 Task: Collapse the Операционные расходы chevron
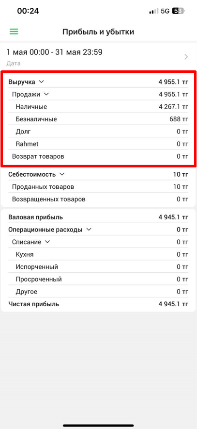89,230
